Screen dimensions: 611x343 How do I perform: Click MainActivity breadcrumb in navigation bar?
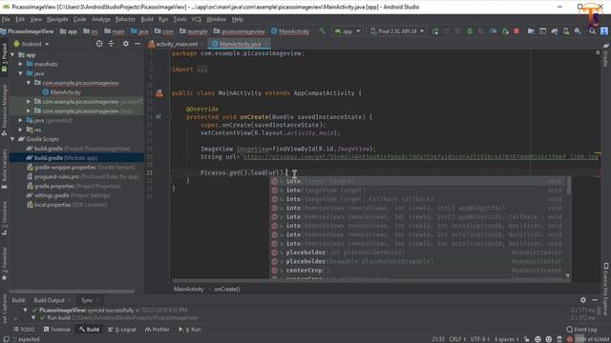point(290,31)
